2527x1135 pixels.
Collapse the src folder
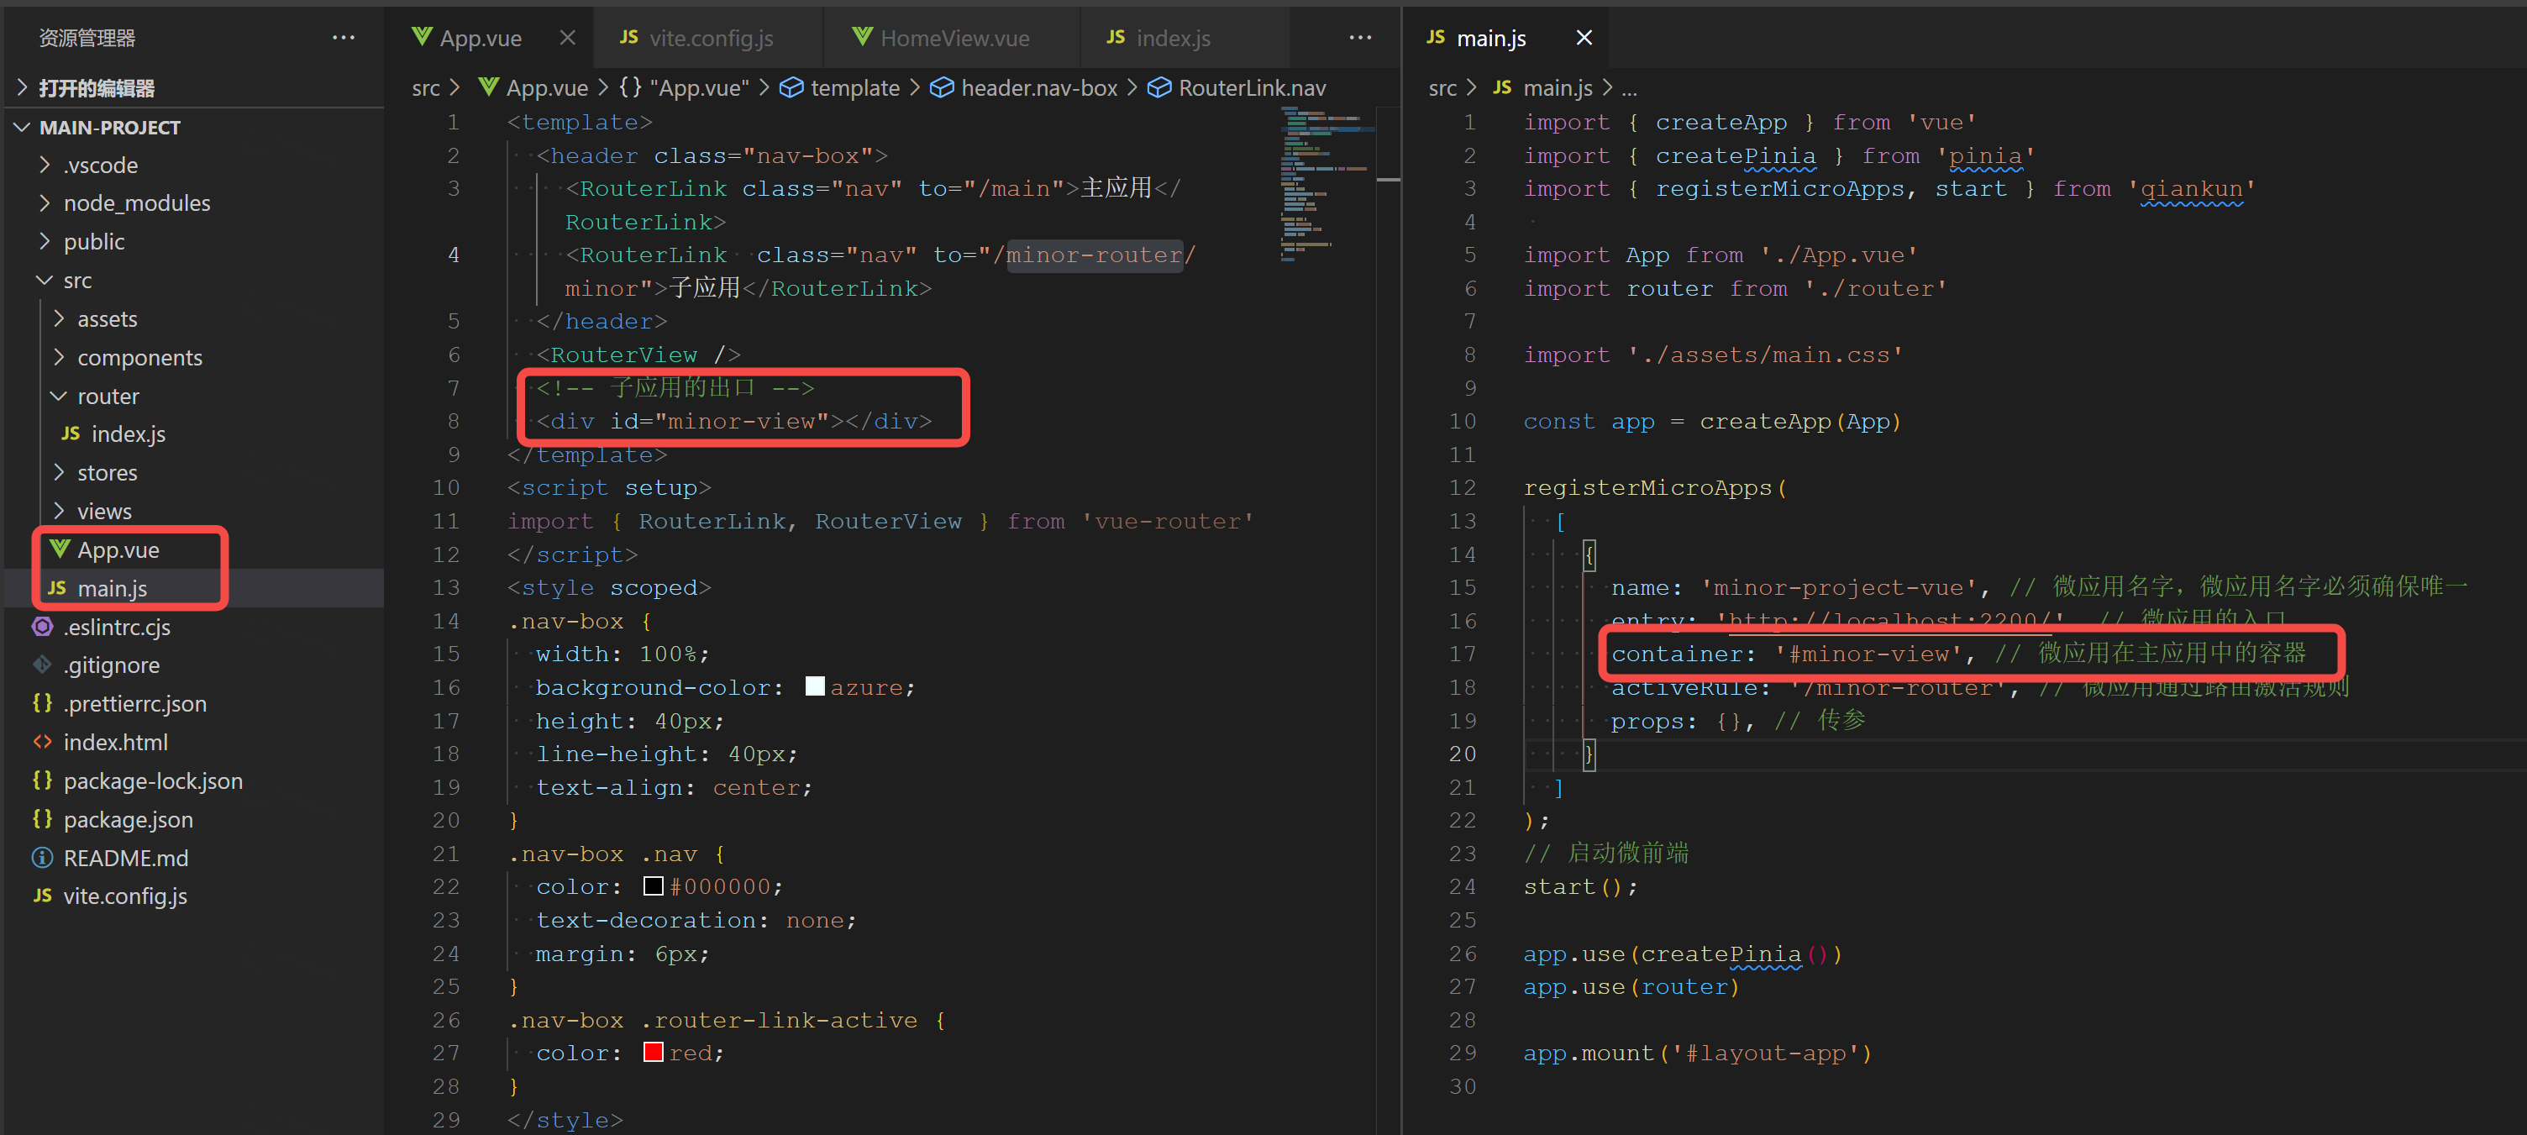pos(194,281)
